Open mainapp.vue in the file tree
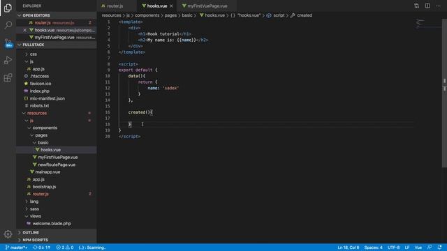This screenshot has height=251, width=447. click(47, 172)
